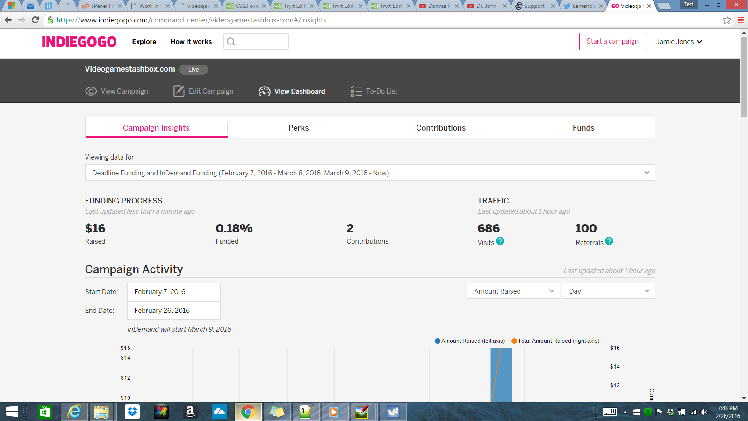Open the Referrals help question-mark icon

tap(609, 242)
